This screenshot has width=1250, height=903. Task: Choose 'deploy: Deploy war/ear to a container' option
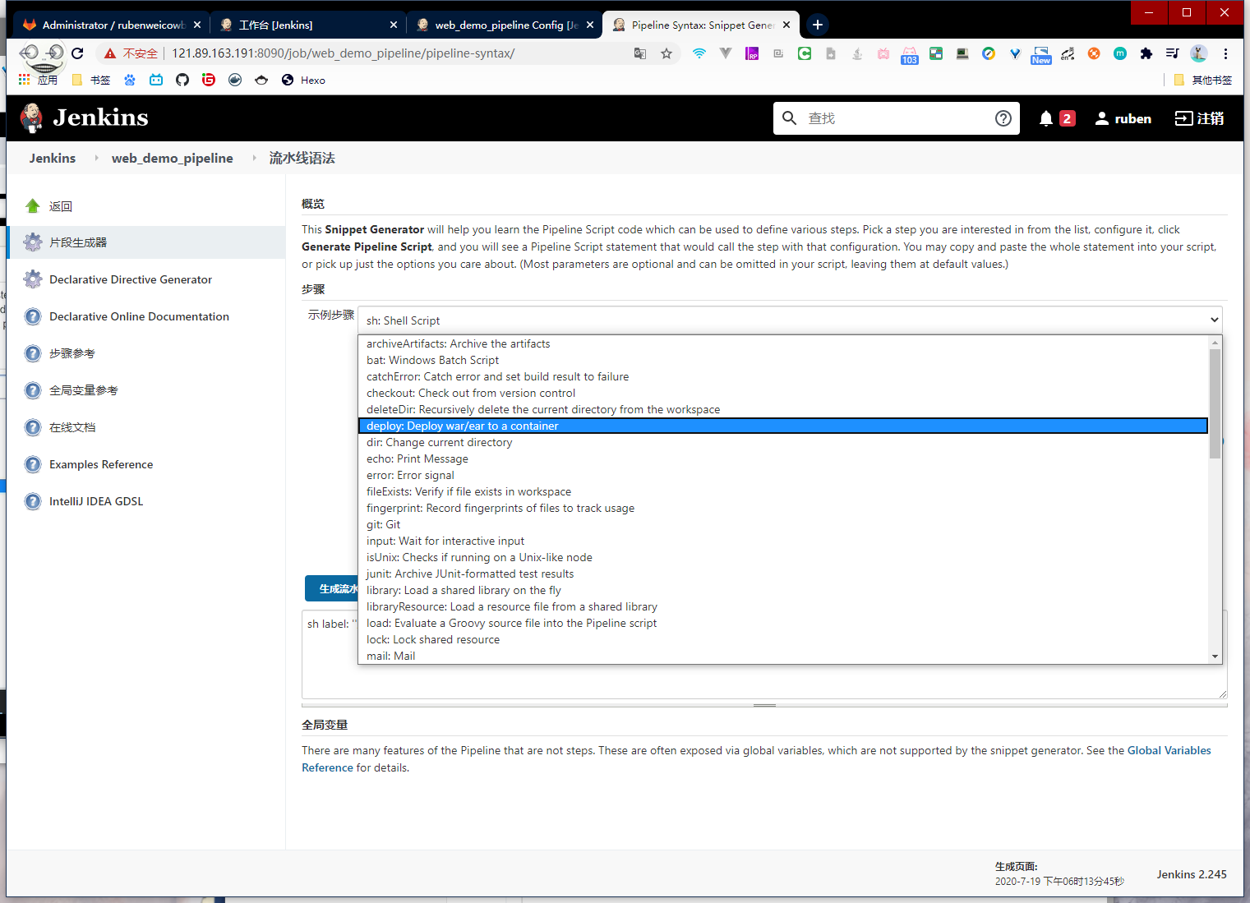coord(462,426)
